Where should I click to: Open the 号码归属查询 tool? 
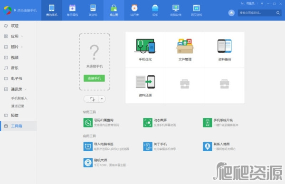(x=101, y=123)
